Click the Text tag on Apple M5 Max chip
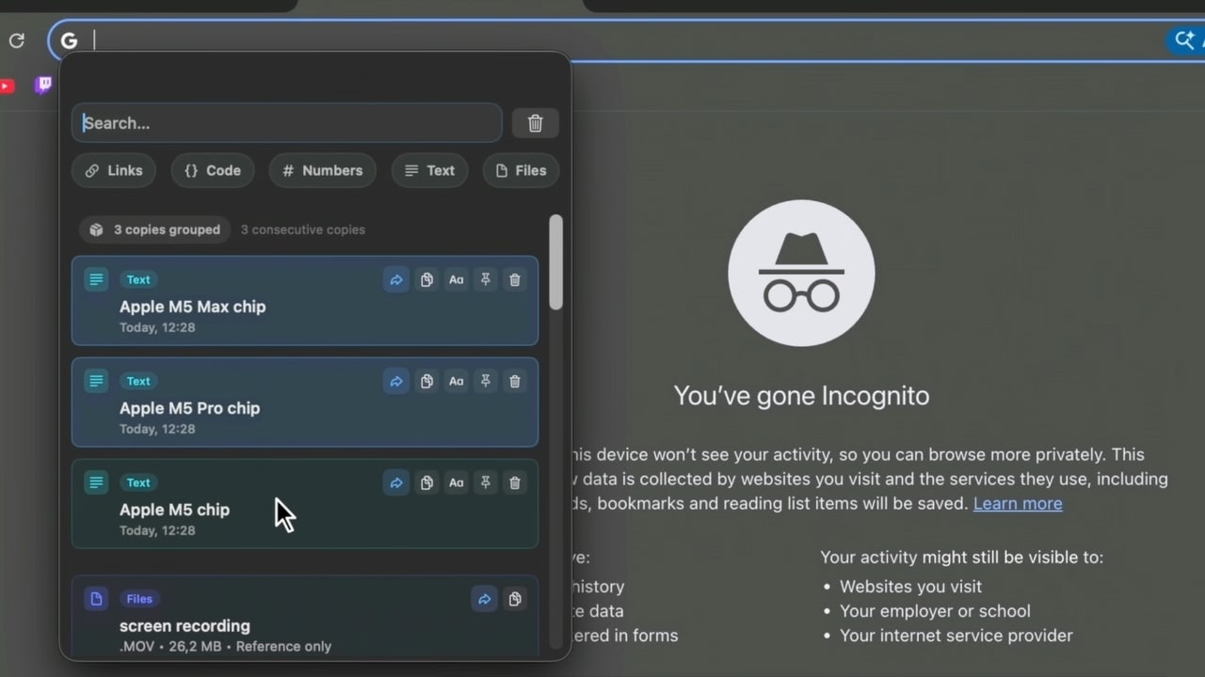Image resolution: width=1205 pixels, height=677 pixels. (x=138, y=280)
